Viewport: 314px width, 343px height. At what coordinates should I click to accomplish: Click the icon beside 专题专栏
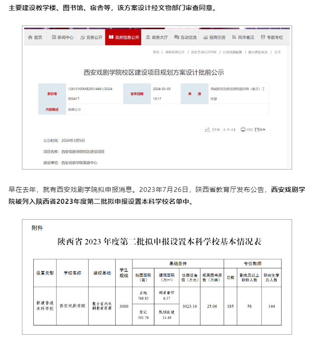(x=263, y=37)
